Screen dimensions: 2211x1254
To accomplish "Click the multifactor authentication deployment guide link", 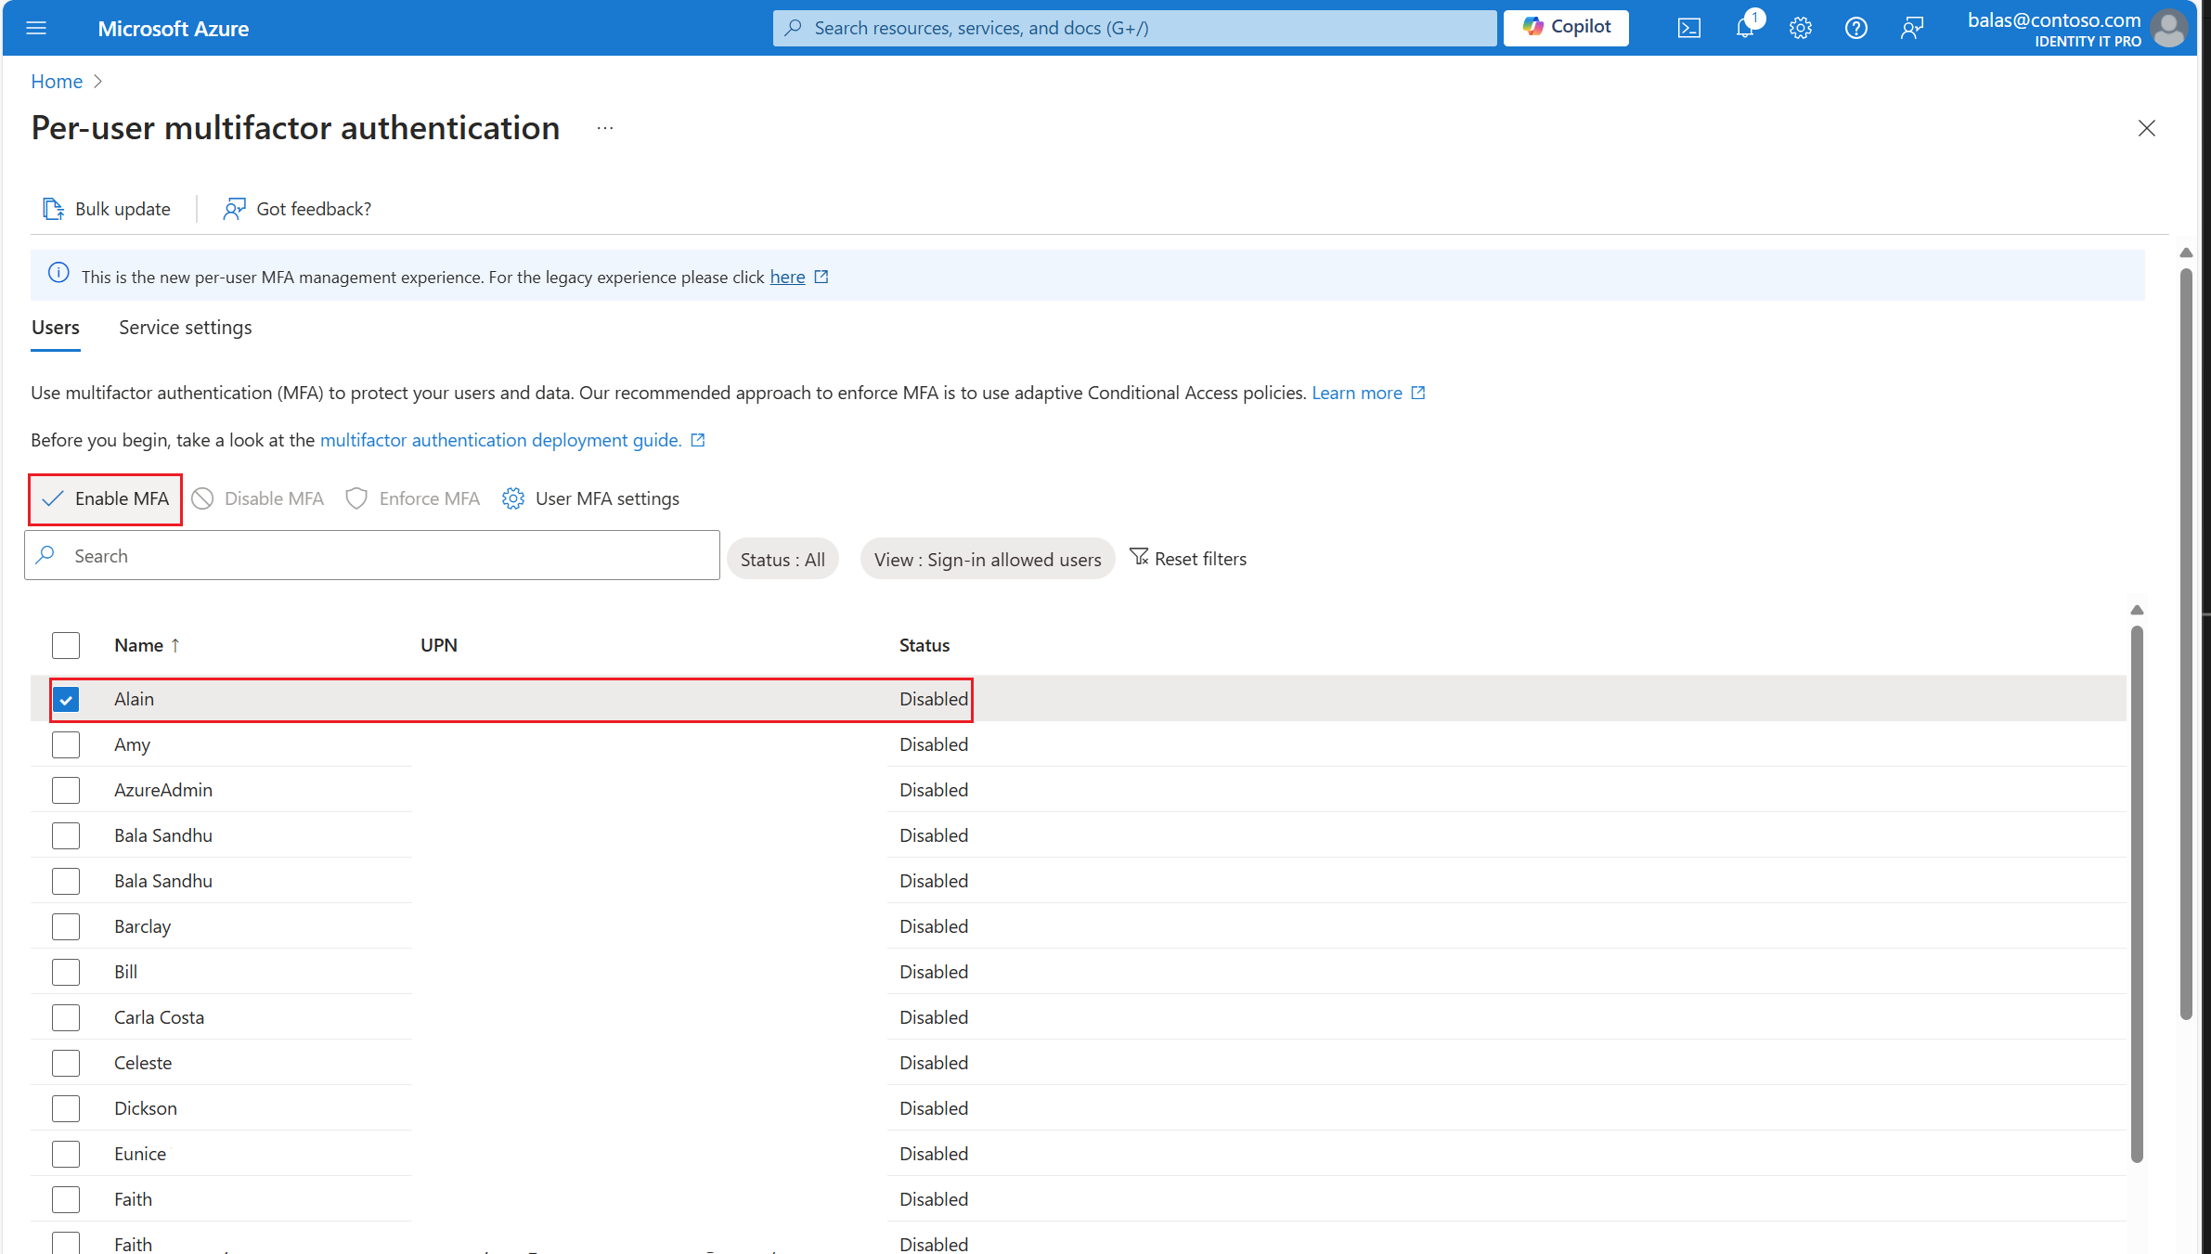I will [x=498, y=440].
